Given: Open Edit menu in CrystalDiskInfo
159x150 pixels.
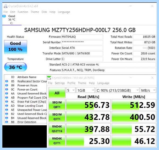Looking at the screenshot, I should pyautogui.click(x=13, y=12).
